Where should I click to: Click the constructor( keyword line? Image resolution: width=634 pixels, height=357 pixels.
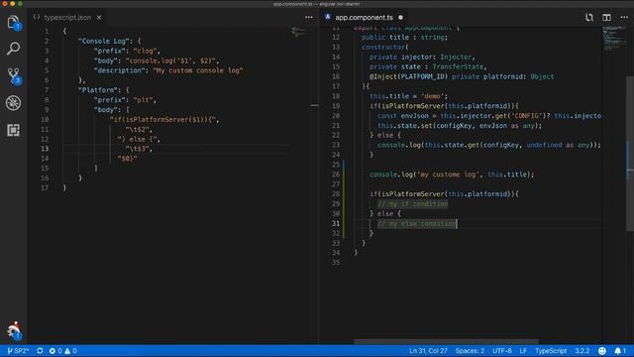coord(385,47)
